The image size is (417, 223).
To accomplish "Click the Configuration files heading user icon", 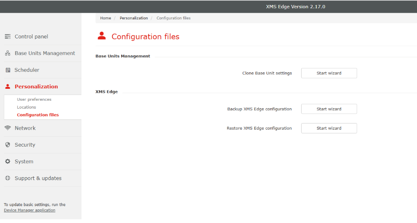I will point(102,36).
